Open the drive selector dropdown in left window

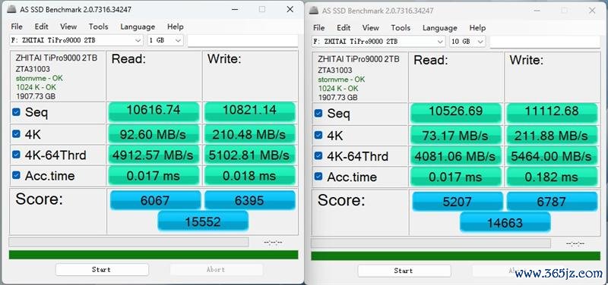point(77,40)
